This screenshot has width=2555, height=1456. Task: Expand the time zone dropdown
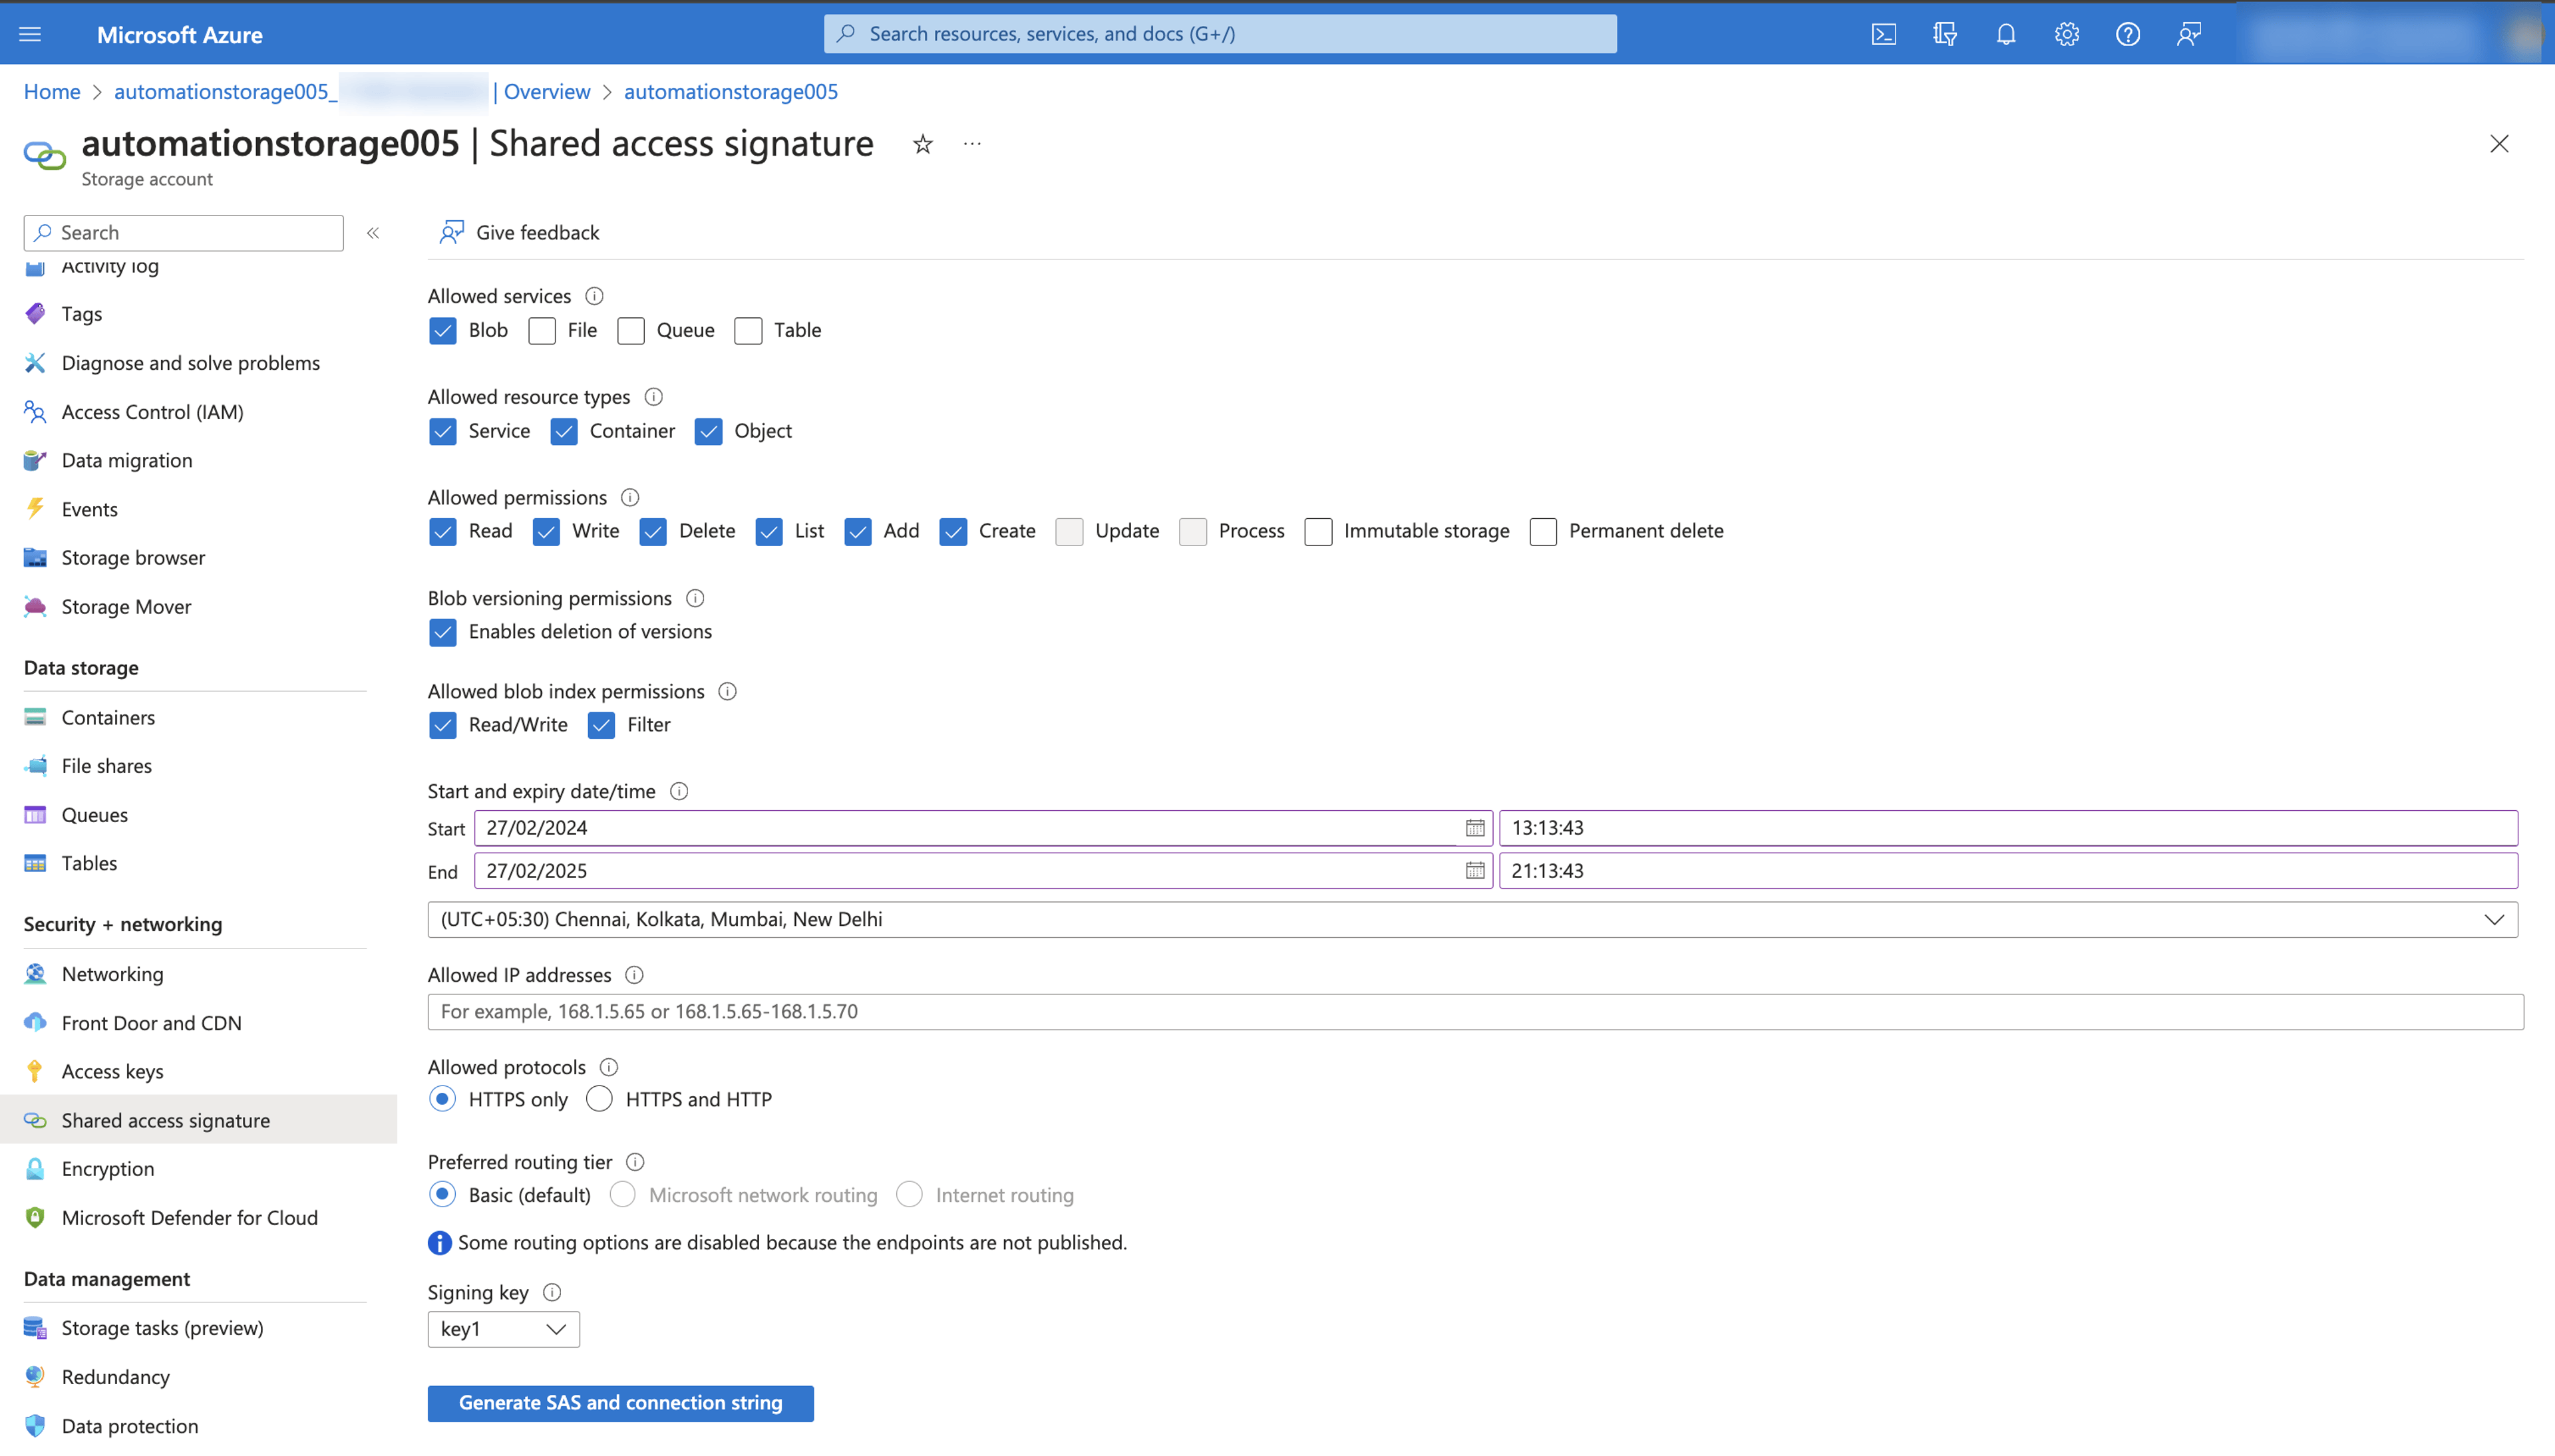coord(1472,920)
